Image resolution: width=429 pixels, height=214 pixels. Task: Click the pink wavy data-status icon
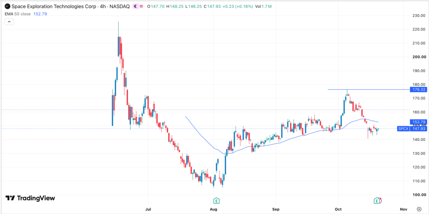coord(142,6)
